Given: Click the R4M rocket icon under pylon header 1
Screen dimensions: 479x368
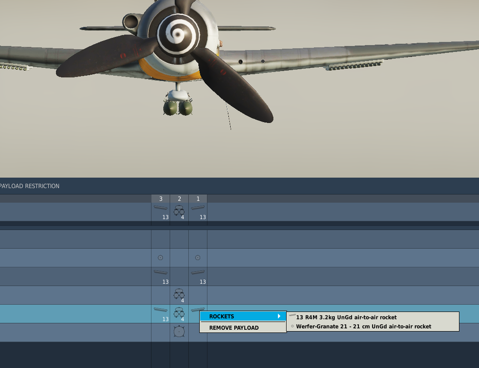Looking at the screenshot, I should (198, 208).
